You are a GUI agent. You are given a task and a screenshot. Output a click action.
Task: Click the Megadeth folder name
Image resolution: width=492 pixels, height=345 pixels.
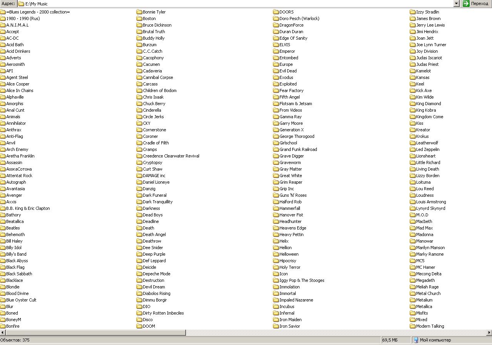(425, 280)
